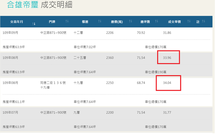The image size is (215, 134).
Task: Select unit price 31.77
Action: pos(167,113)
